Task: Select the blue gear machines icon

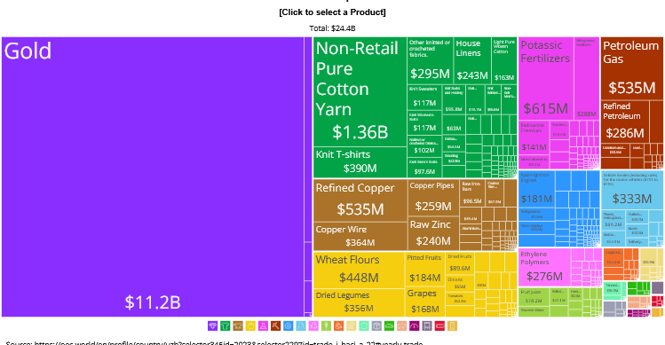Action: (x=289, y=325)
